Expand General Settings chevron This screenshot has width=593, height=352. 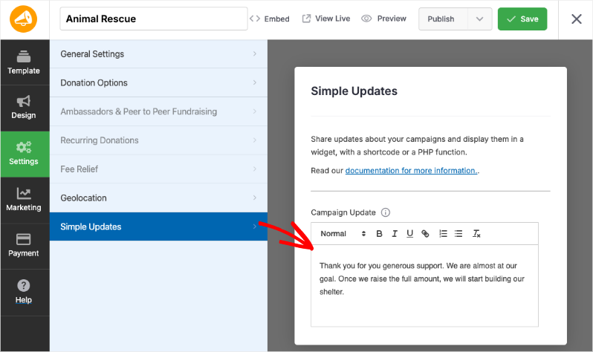point(255,54)
